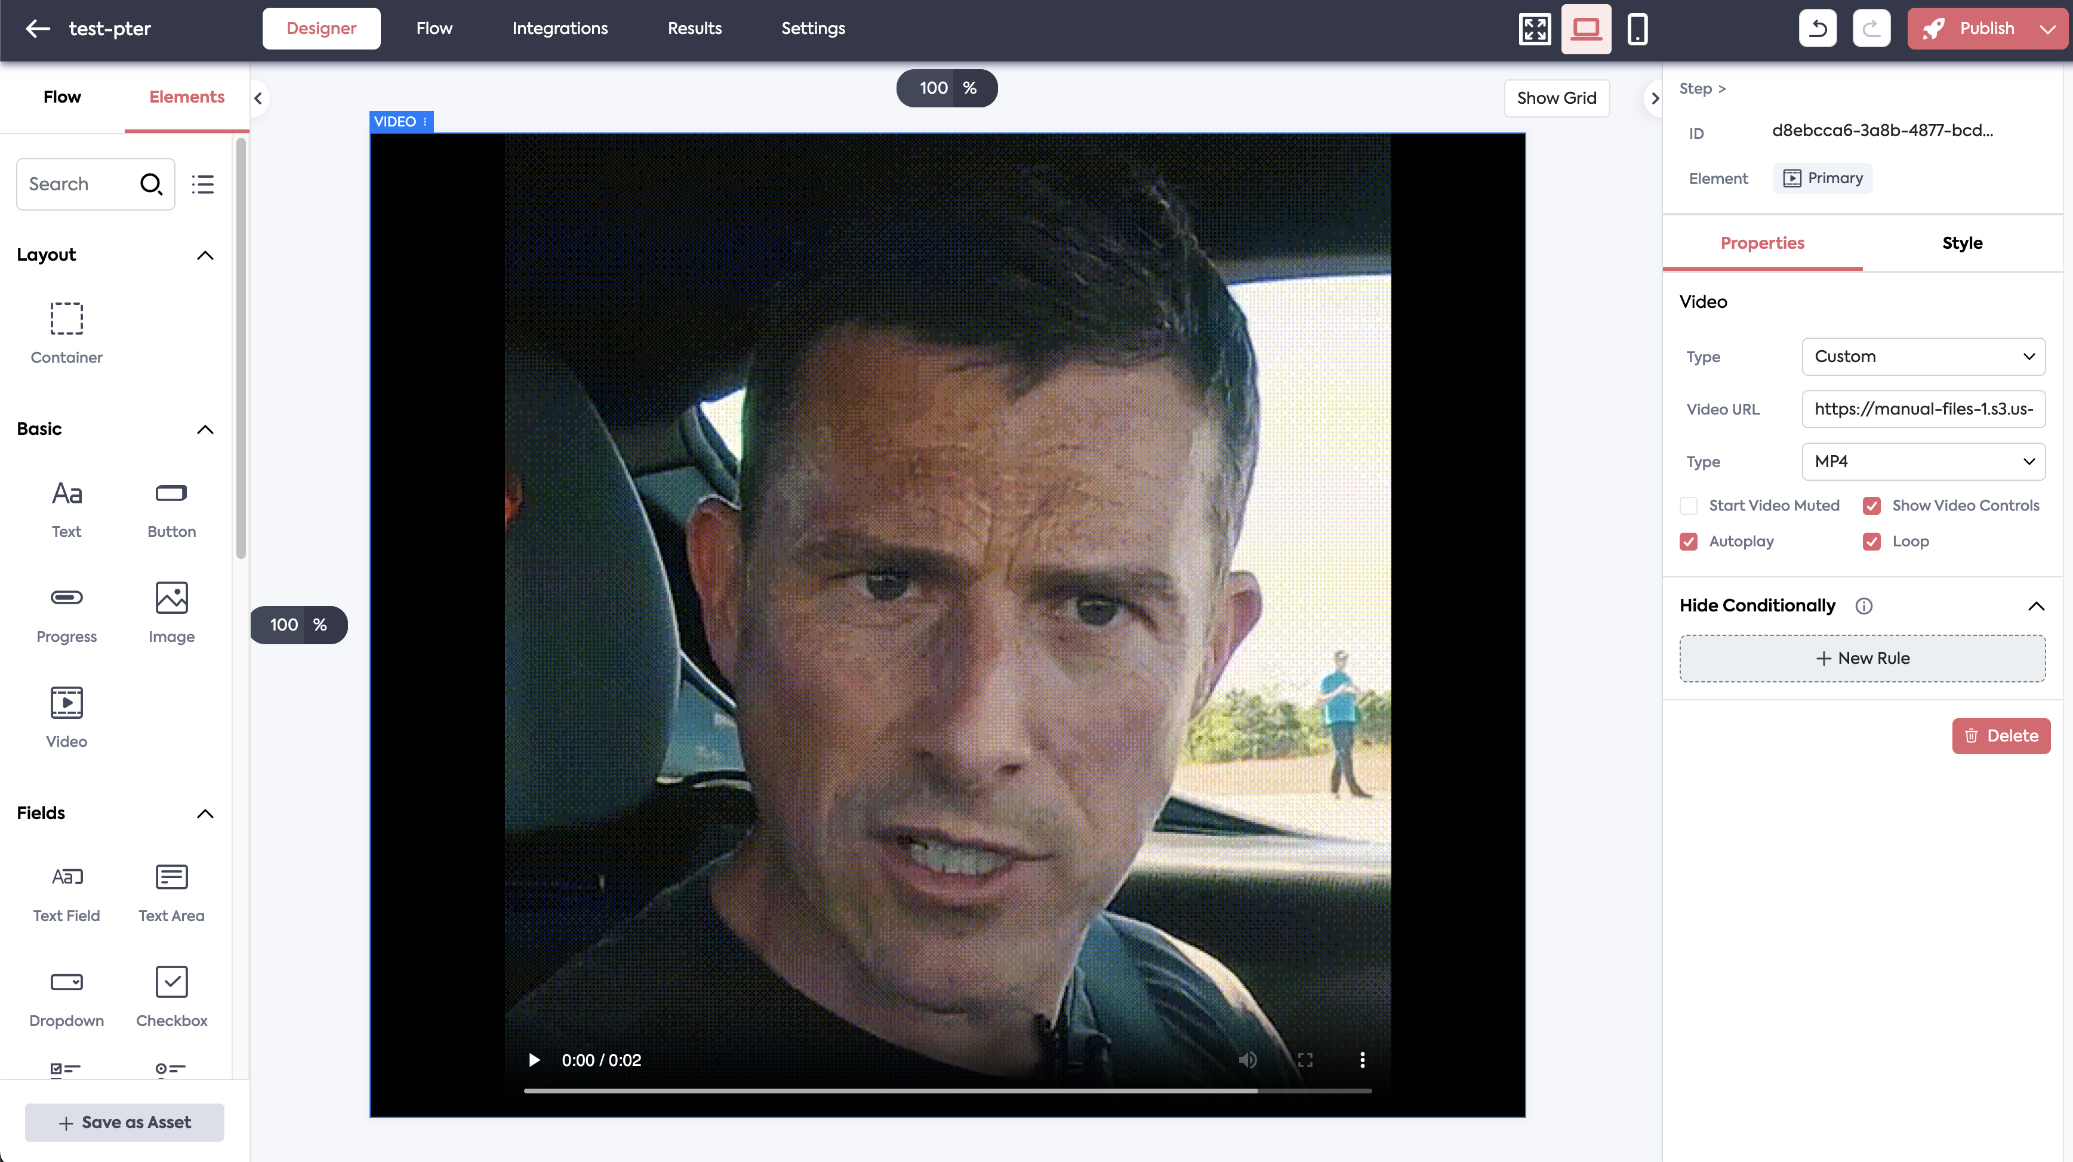The height and width of the screenshot is (1162, 2073).
Task: Open the MP4 format dropdown
Action: point(1923,462)
